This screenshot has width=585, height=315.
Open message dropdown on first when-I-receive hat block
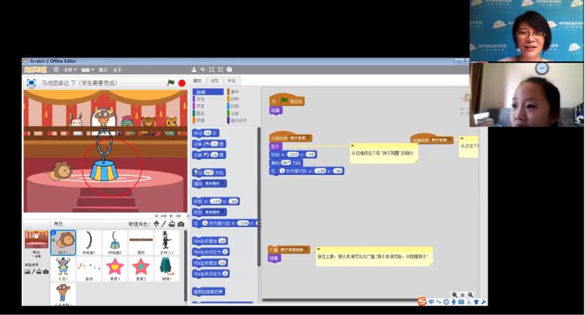[x=308, y=138]
